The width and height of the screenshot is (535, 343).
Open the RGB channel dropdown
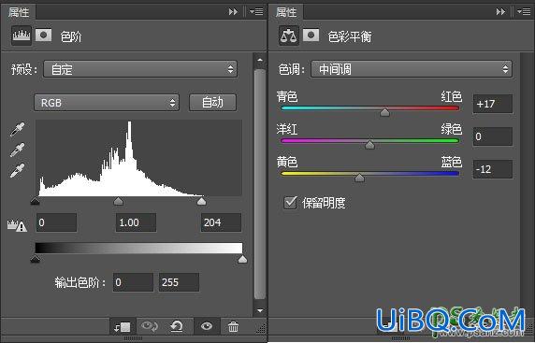coord(107,103)
